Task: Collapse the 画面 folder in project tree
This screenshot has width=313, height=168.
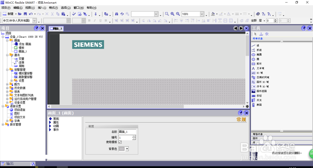Action: [x=7, y=40]
